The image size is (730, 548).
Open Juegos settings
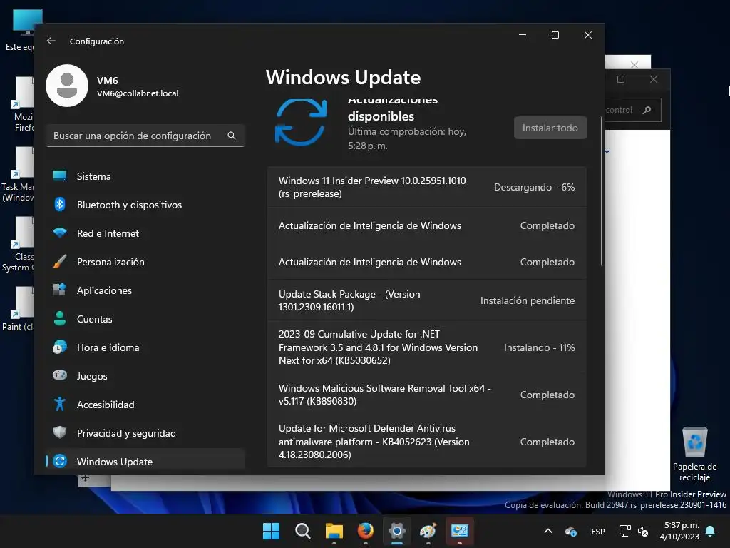pos(145,375)
